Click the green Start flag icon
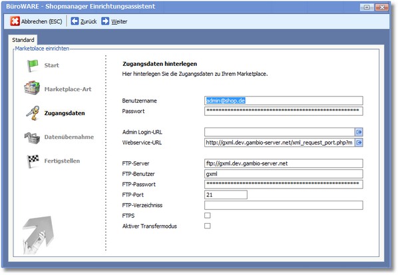398x275 pixels. point(33,66)
